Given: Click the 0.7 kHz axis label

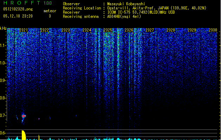Looking at the screenshot, I should point(3,115).
